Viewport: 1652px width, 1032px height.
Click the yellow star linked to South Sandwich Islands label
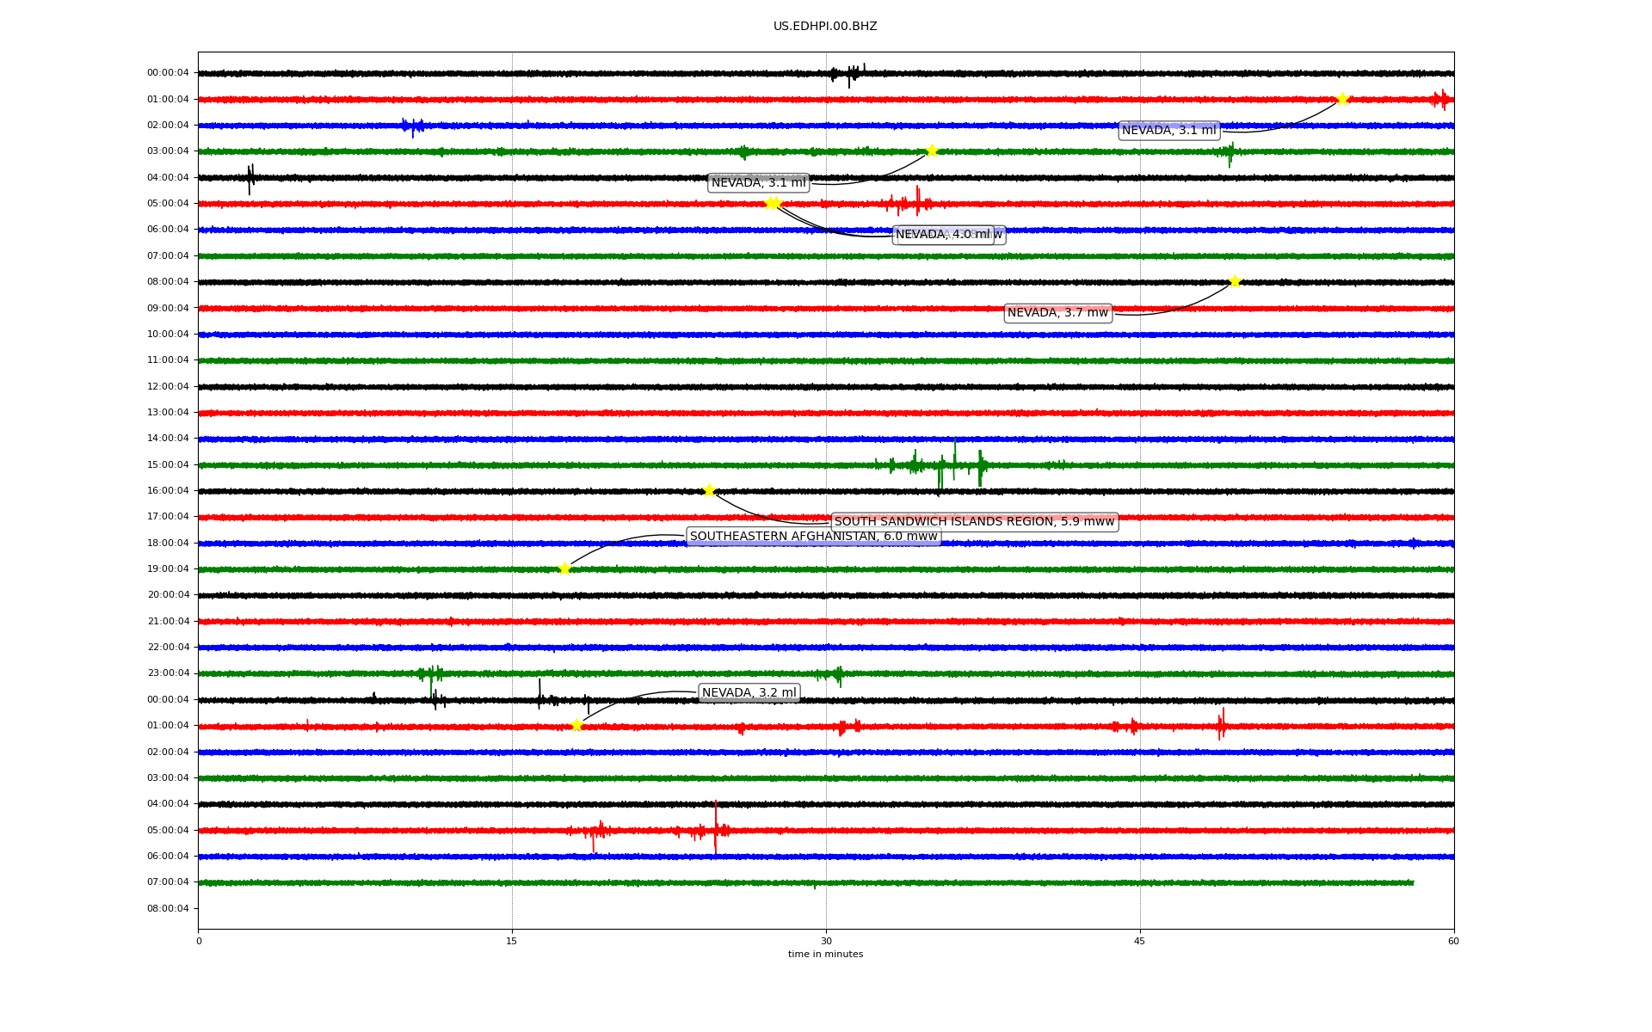709,490
